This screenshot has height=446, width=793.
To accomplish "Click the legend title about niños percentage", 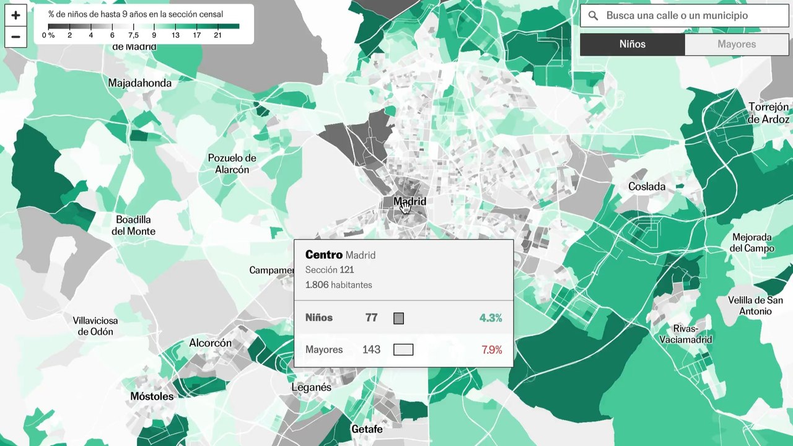I will [136, 14].
